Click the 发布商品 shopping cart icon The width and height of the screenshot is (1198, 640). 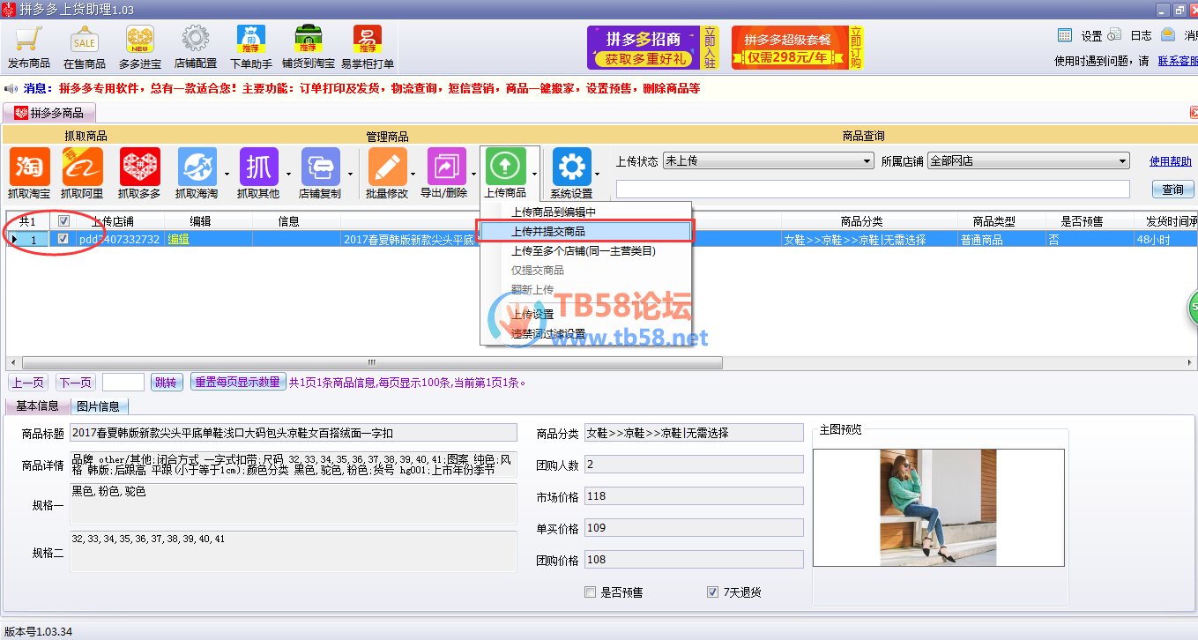pos(29,41)
